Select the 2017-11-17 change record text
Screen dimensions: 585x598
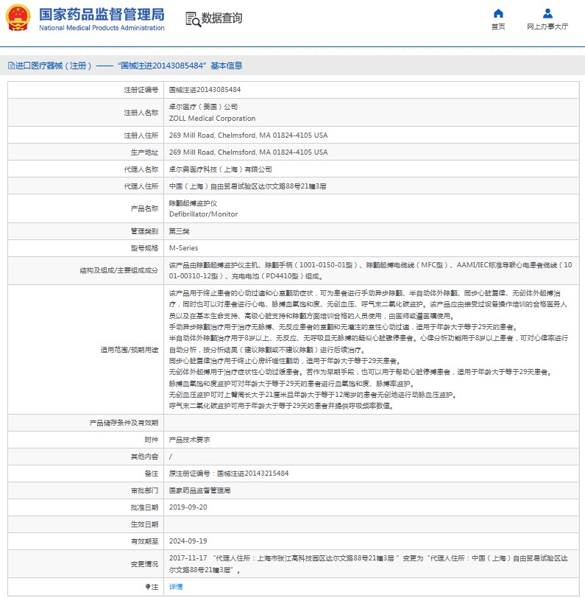pos(369,563)
